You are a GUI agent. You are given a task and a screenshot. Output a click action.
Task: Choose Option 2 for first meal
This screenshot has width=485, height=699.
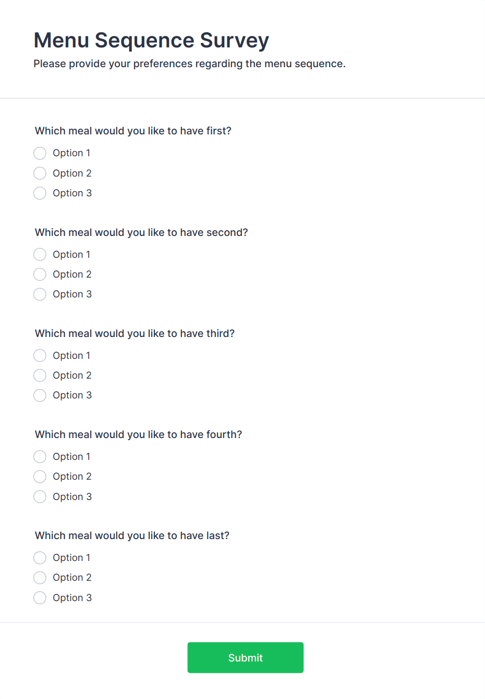[40, 173]
